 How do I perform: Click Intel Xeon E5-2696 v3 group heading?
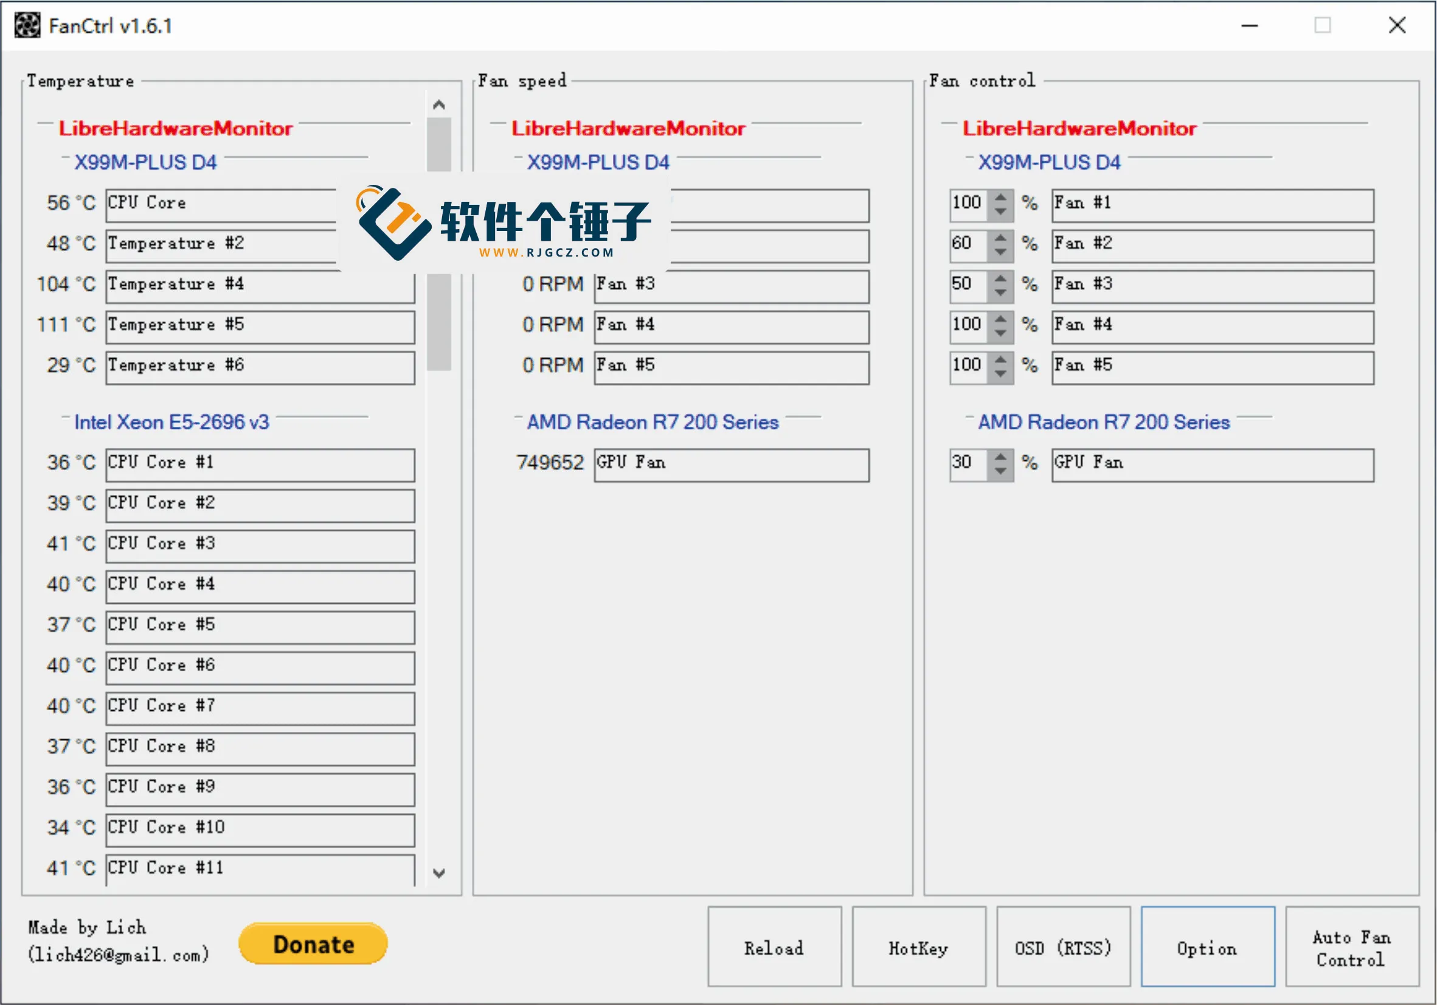point(171,423)
